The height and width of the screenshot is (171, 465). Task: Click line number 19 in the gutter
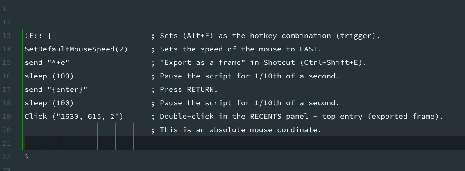(6, 117)
